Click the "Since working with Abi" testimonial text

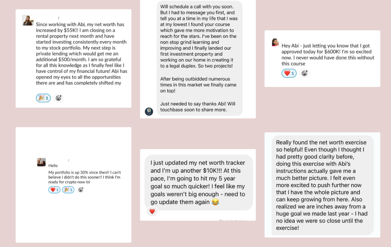click(81, 54)
